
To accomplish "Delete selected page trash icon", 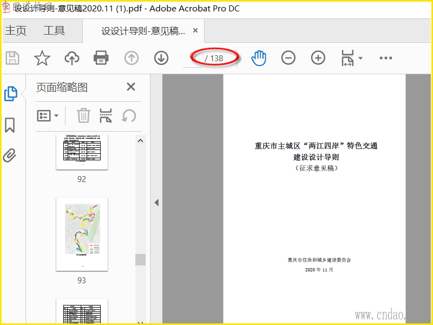I will [x=83, y=115].
